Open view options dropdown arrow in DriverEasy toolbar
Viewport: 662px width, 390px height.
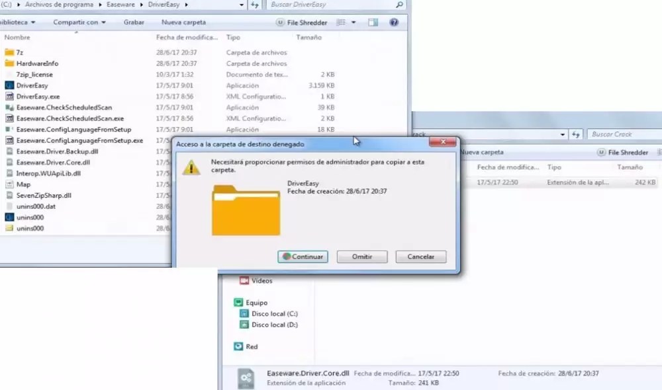(354, 22)
